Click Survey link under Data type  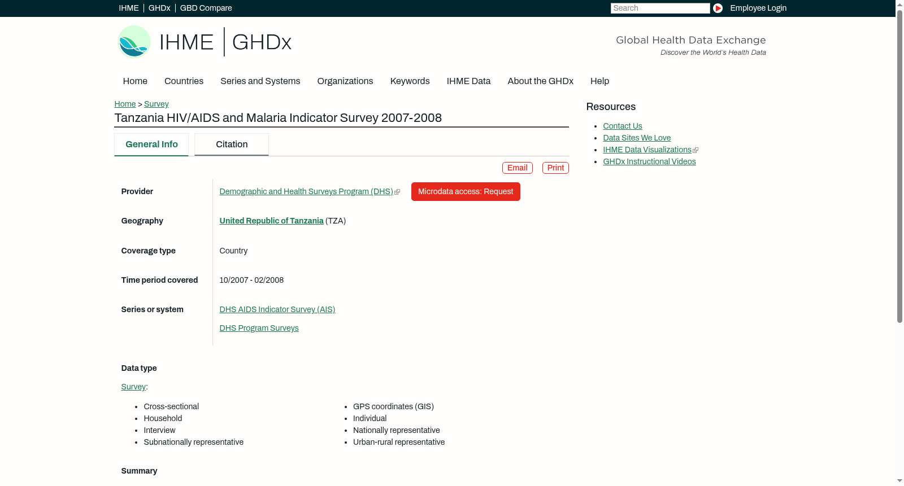click(x=133, y=387)
